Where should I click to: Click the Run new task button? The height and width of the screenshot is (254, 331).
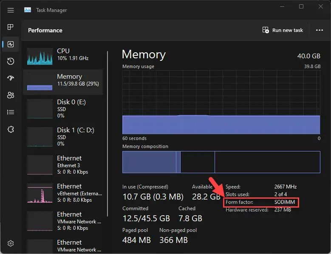coord(283,30)
